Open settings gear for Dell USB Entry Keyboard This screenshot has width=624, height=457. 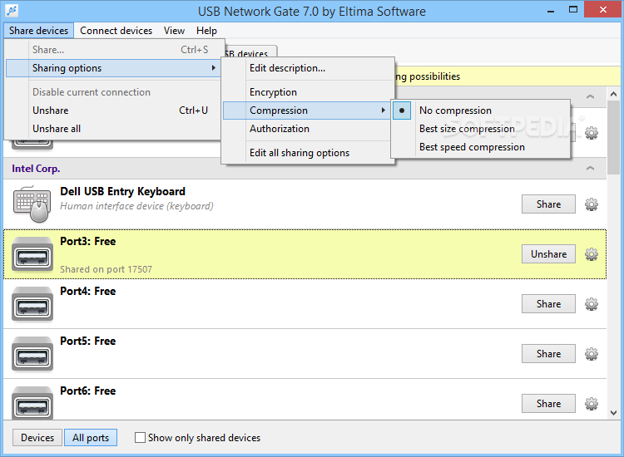coord(591,204)
